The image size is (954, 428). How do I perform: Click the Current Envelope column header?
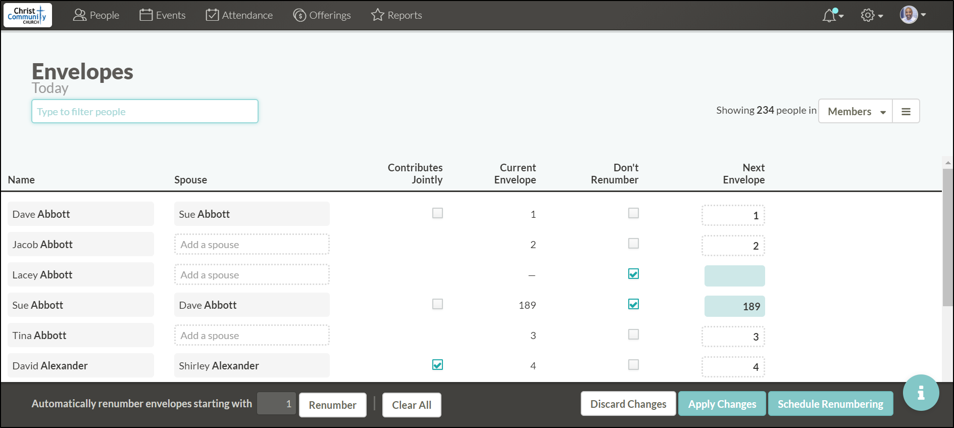point(515,174)
